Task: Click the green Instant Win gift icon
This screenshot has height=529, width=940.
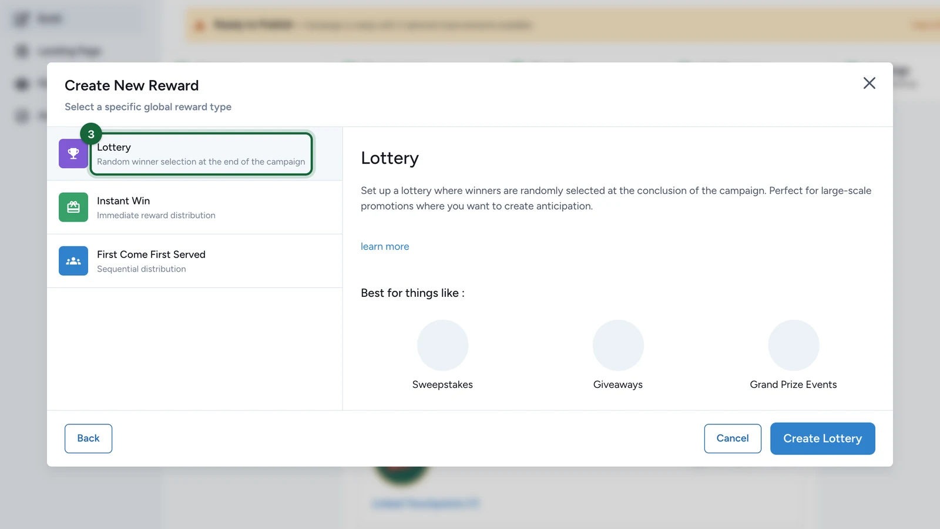Action: (73, 207)
